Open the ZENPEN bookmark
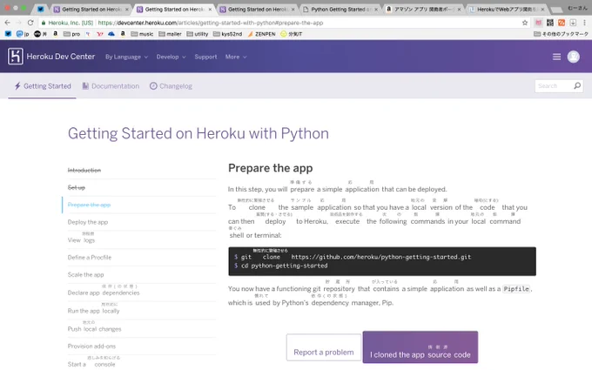This screenshot has height=370, width=592. [262, 34]
